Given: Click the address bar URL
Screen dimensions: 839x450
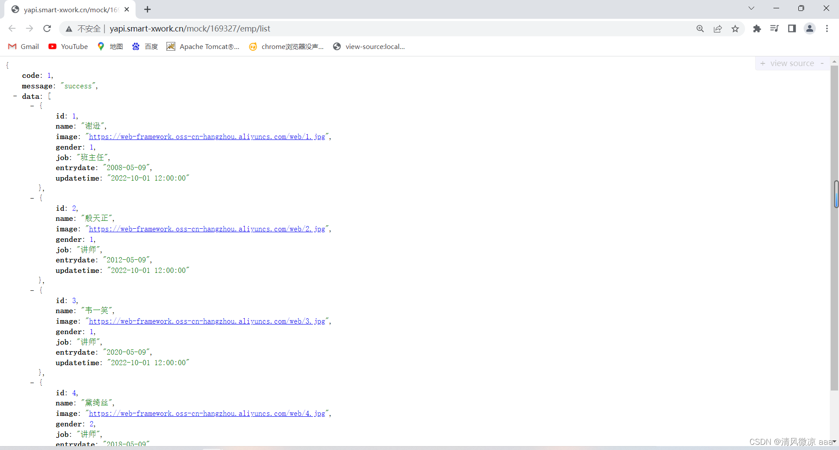Looking at the screenshot, I should tap(190, 28).
